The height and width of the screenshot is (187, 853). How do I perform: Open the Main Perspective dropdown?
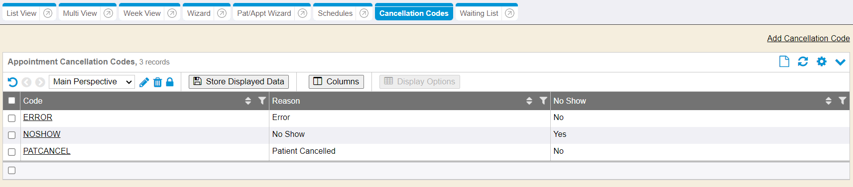click(92, 82)
